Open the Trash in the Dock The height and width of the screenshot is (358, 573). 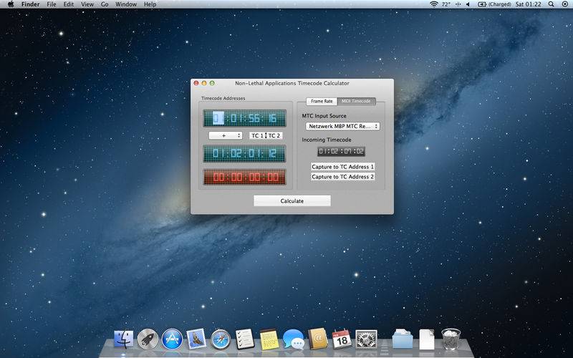pos(451,339)
